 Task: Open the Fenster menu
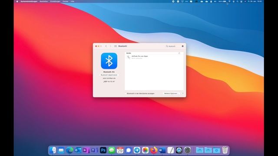click(x=66, y=1)
